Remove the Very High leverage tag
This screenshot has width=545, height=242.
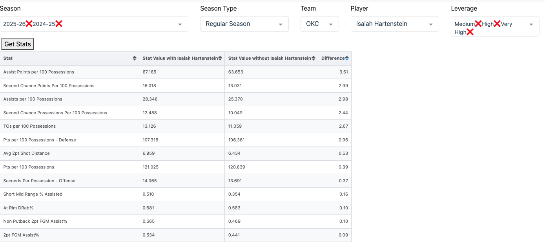pyautogui.click(x=470, y=32)
